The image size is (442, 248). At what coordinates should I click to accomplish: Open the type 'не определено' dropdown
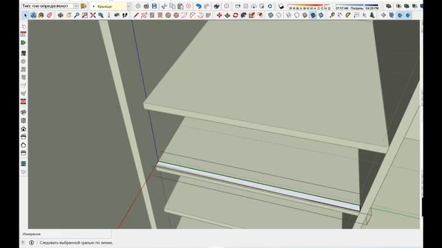(x=50, y=6)
